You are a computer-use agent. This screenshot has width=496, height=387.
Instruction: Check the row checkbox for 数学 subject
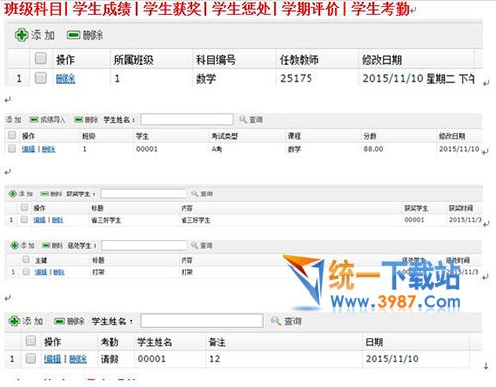pyautogui.click(x=41, y=78)
